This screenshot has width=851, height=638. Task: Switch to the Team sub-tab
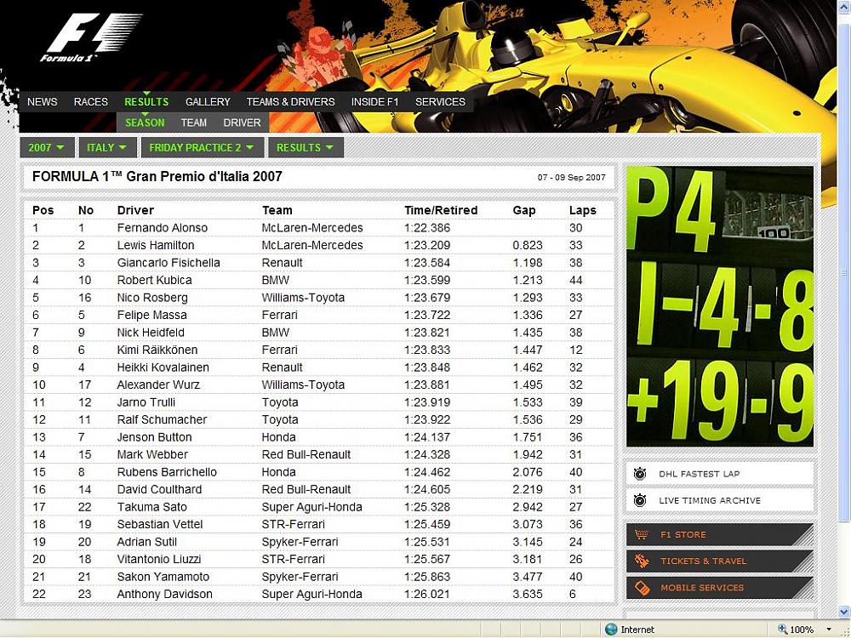(x=194, y=122)
